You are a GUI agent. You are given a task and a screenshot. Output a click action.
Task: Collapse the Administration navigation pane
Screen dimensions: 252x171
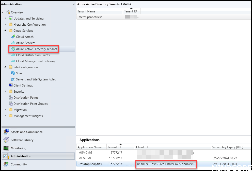(74, 4)
